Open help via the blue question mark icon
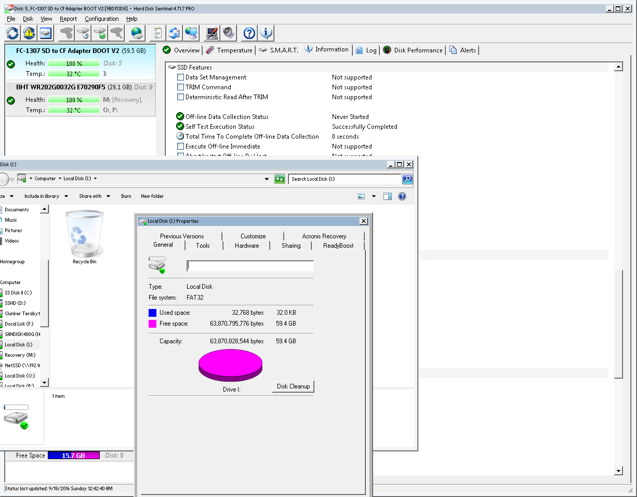The height and width of the screenshot is (497, 637). point(249,33)
